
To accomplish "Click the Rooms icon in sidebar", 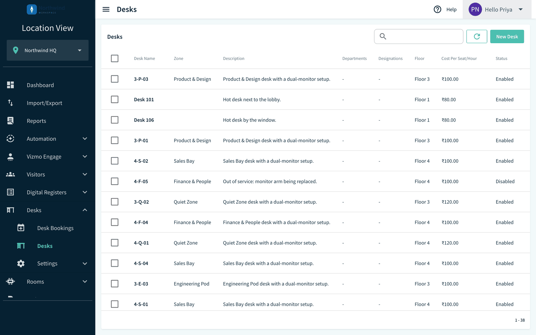I will [x=10, y=281].
